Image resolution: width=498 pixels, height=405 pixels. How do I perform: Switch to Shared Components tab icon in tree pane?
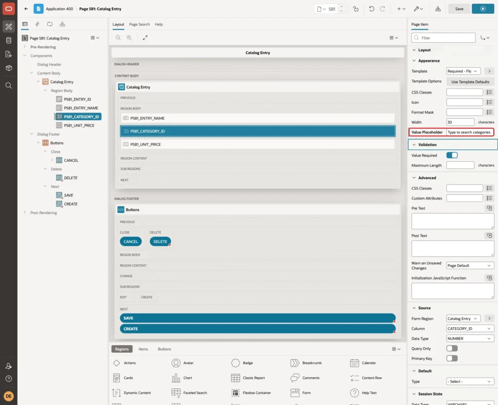click(62, 24)
